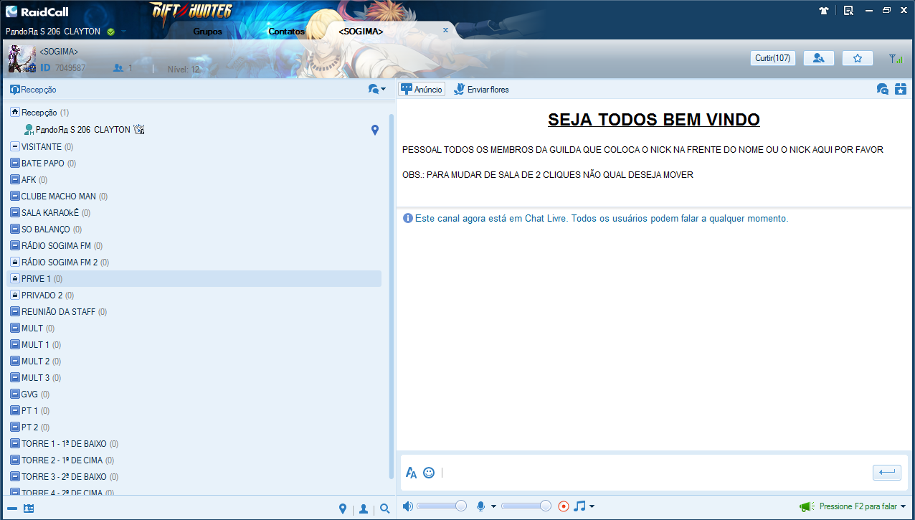Click the star favorite icon button
Screen dimensions: 915x520
[x=857, y=58]
